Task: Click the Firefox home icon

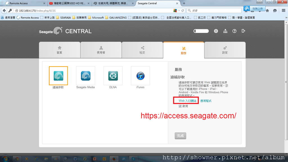Action: [x=267, y=11]
